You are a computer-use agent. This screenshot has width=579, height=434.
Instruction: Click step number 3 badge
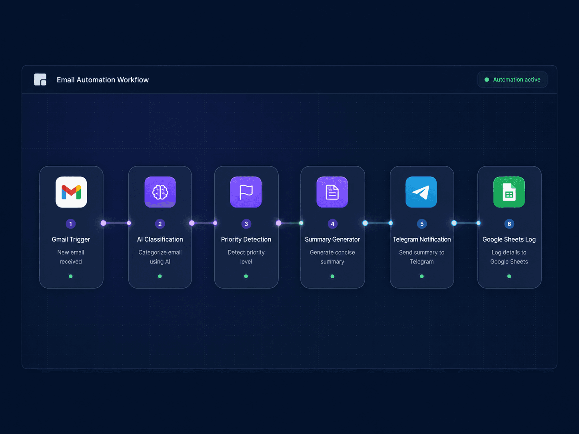click(x=246, y=224)
